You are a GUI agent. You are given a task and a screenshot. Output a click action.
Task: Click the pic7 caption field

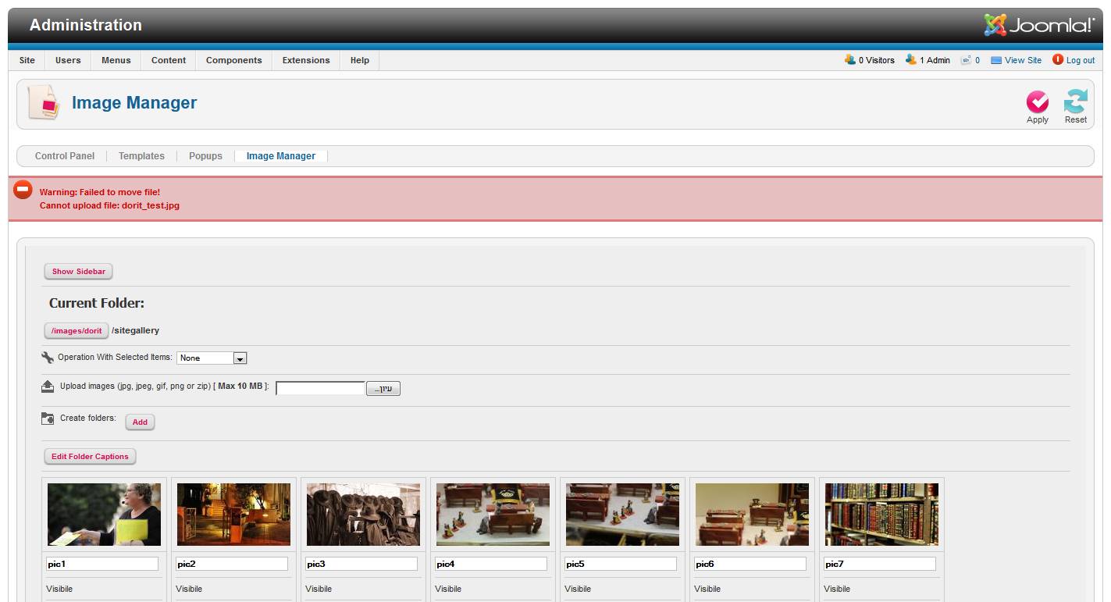(x=880, y=564)
